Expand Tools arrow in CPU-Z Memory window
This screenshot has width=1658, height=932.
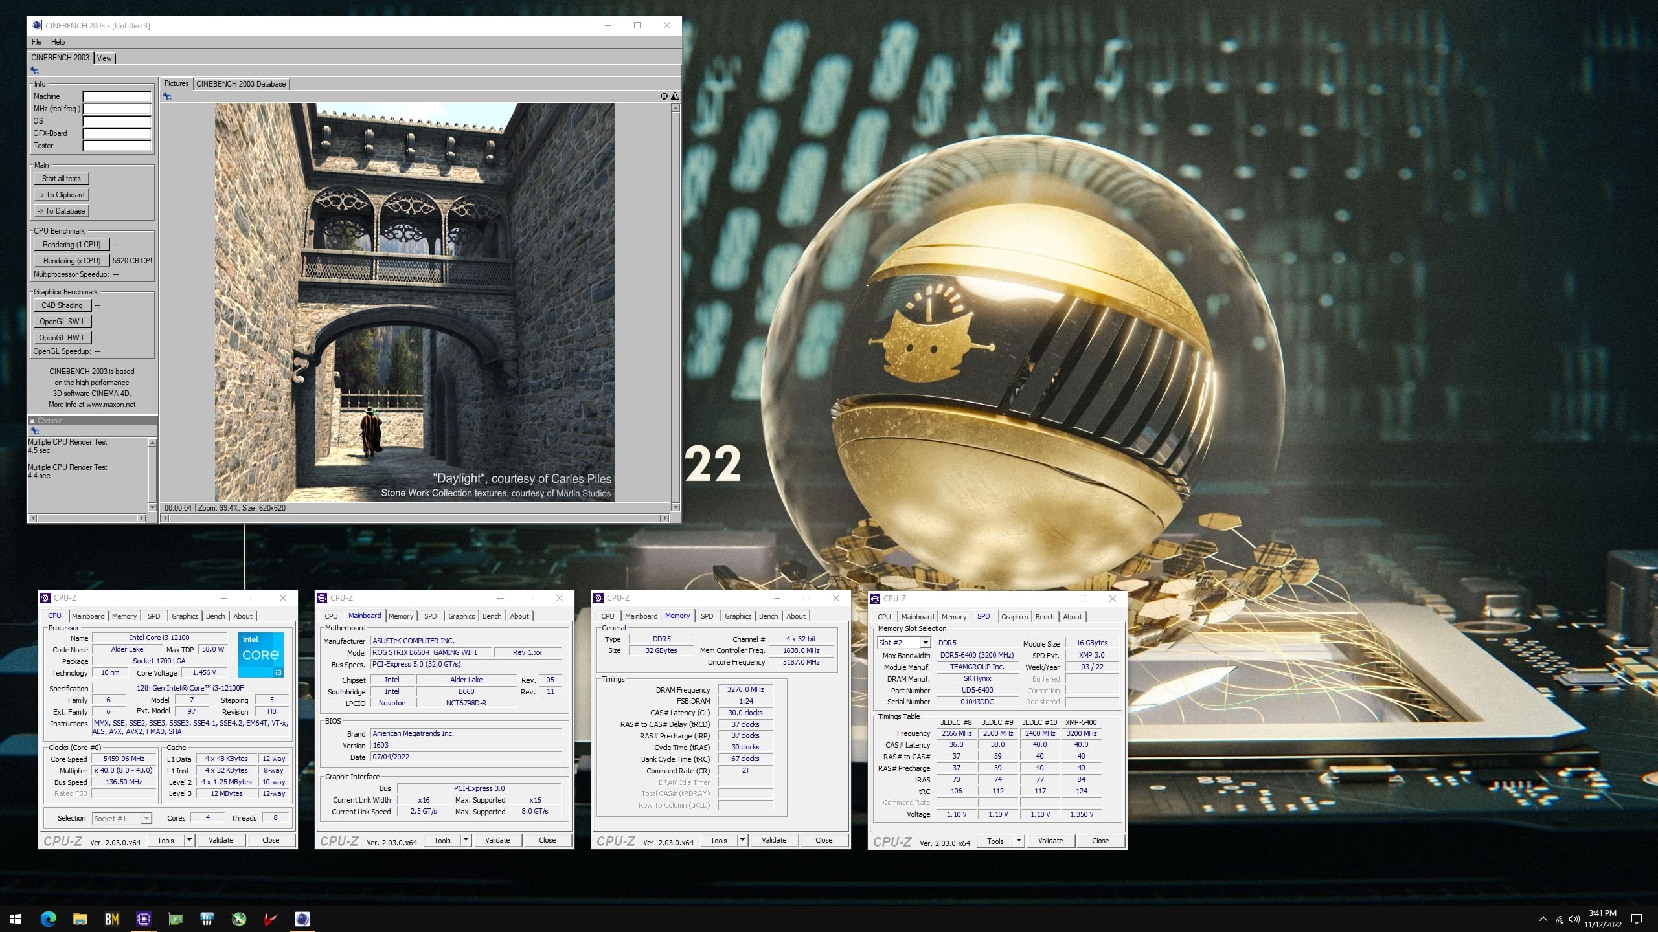point(742,840)
